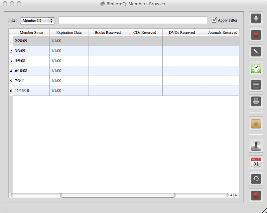Viewport: 267px width, 213px height.
Task: Click row header number 3
Action: [x=11, y=61]
